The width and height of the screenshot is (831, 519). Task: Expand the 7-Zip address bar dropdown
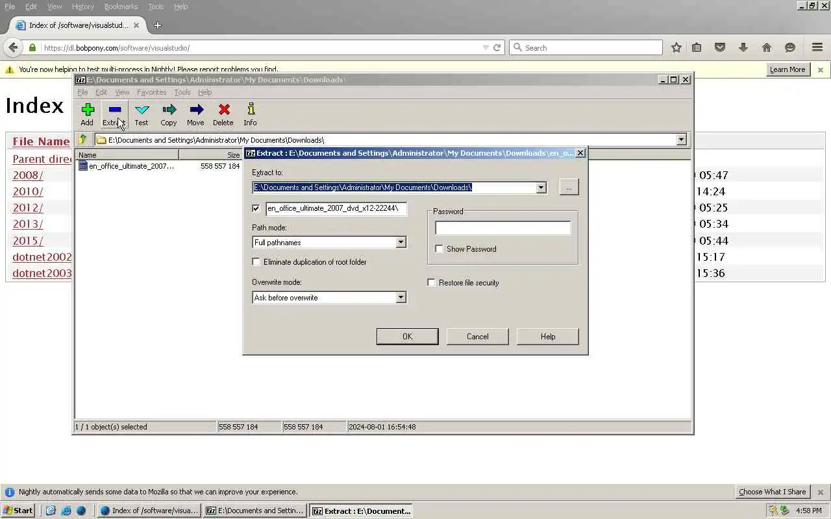tap(681, 139)
